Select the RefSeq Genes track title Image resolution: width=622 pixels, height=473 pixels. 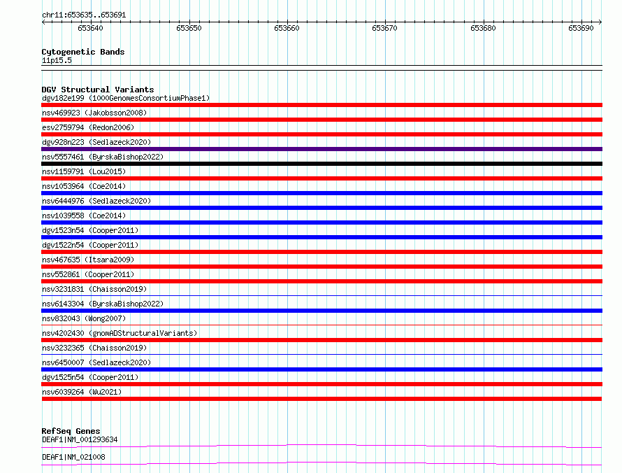[x=71, y=431]
